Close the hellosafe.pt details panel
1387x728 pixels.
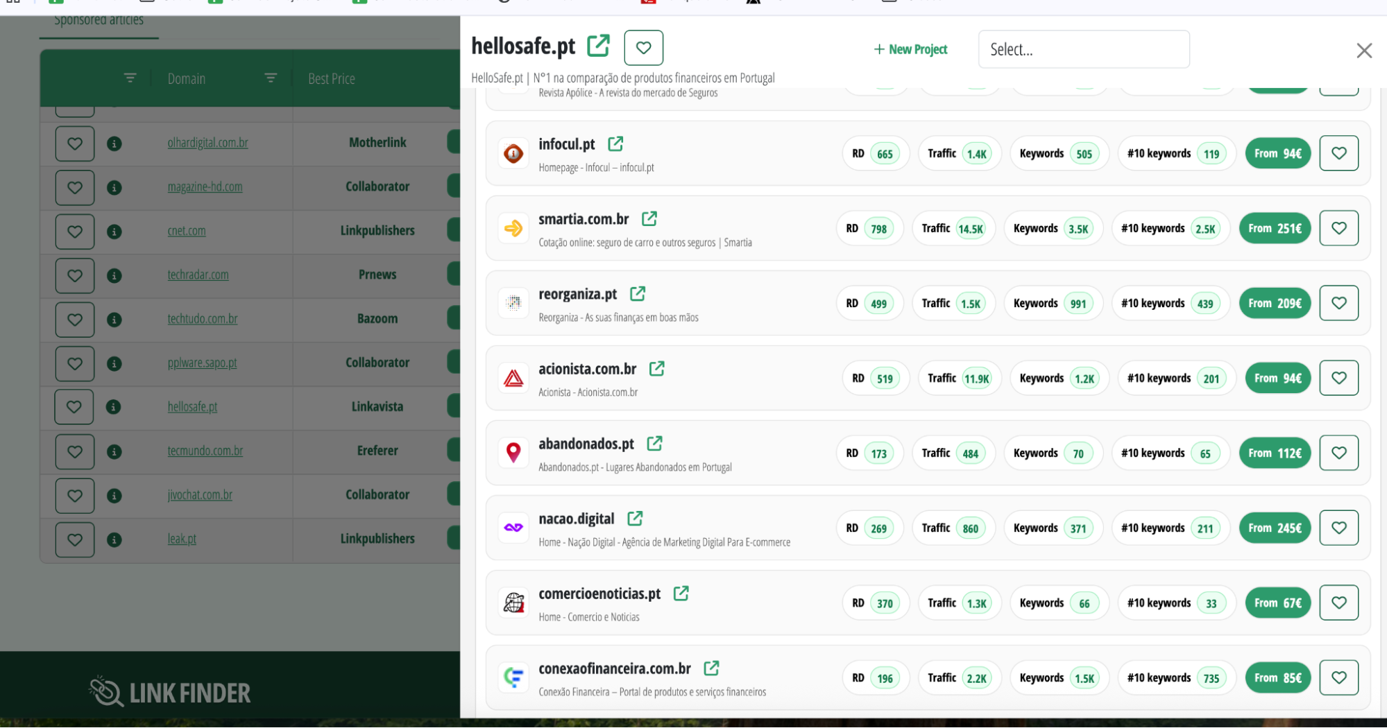point(1364,51)
